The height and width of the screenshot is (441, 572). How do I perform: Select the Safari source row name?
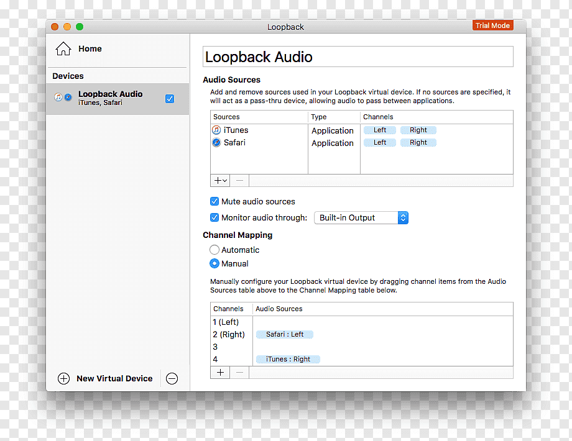click(234, 142)
